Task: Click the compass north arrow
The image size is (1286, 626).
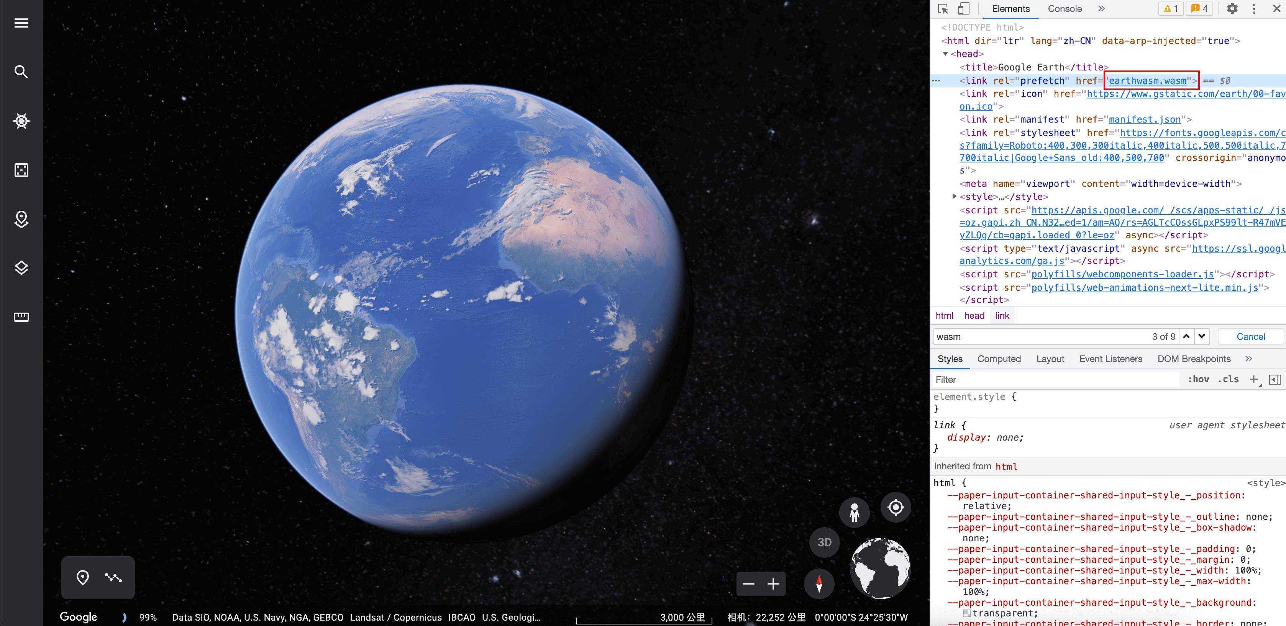Action: click(x=819, y=583)
